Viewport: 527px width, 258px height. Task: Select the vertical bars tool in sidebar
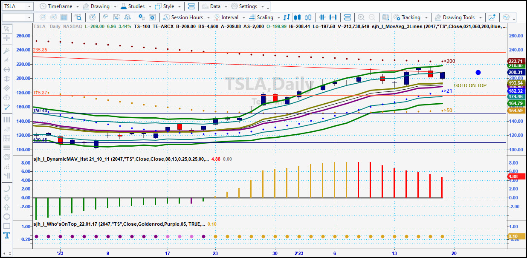pos(7,119)
